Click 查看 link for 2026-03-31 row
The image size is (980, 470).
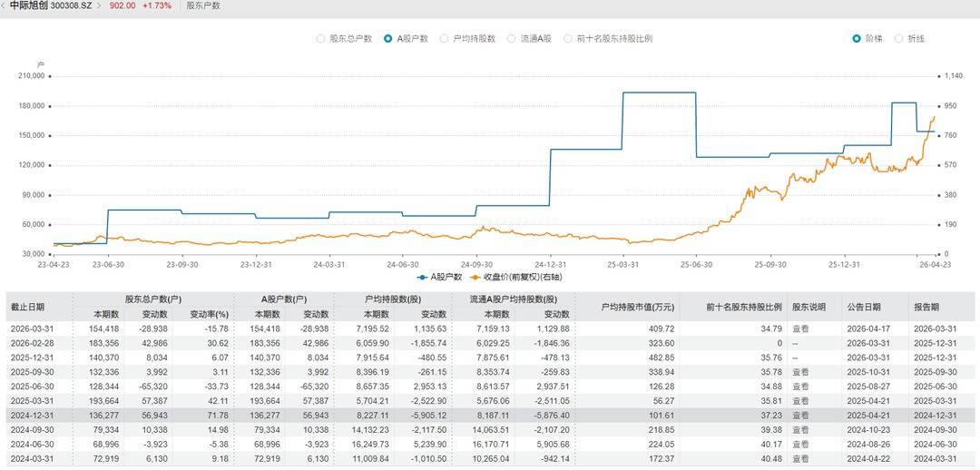pyautogui.click(x=799, y=328)
